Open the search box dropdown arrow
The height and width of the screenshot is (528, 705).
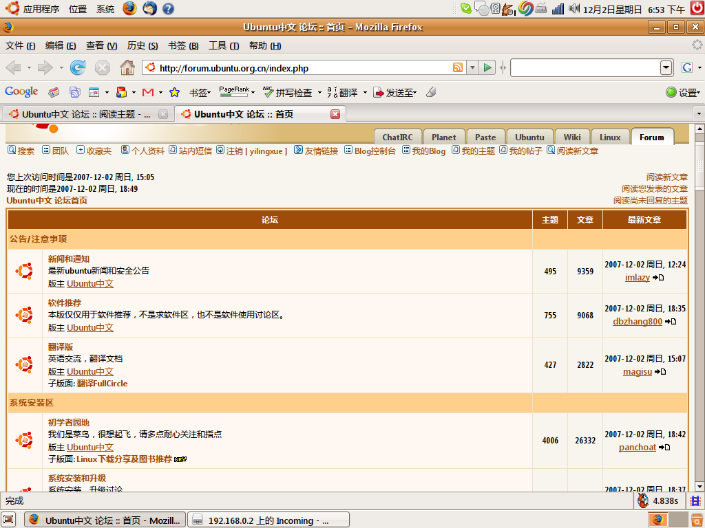pyautogui.click(x=666, y=68)
